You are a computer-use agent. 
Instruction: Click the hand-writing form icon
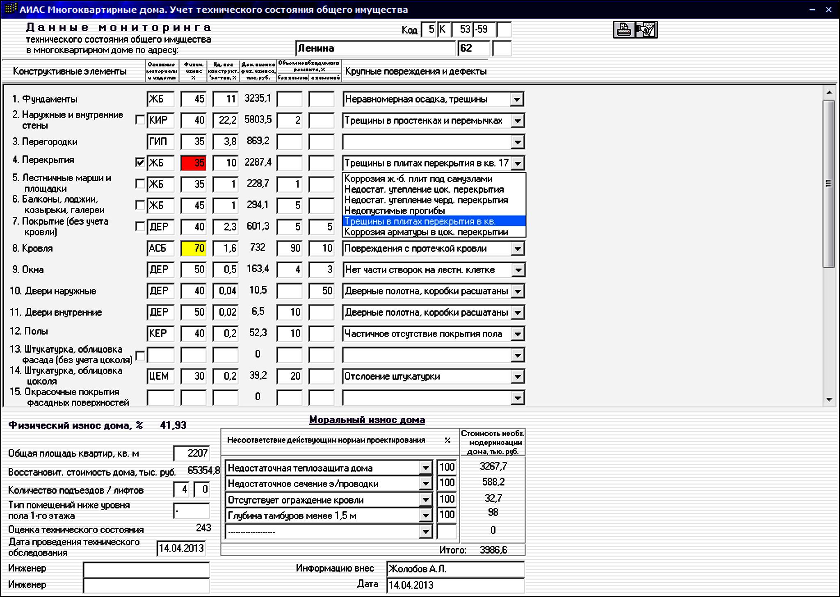tap(646, 30)
